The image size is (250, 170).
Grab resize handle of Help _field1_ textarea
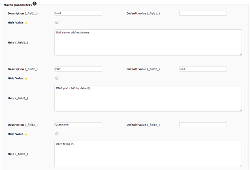pyautogui.click(x=241, y=54)
